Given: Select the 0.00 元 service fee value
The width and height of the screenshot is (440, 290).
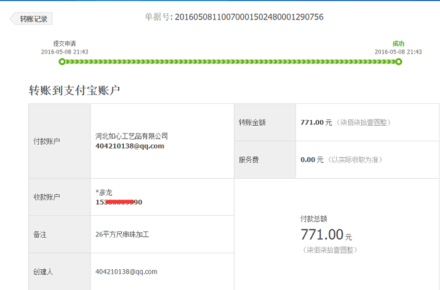Looking at the screenshot, I should pyautogui.click(x=312, y=160).
